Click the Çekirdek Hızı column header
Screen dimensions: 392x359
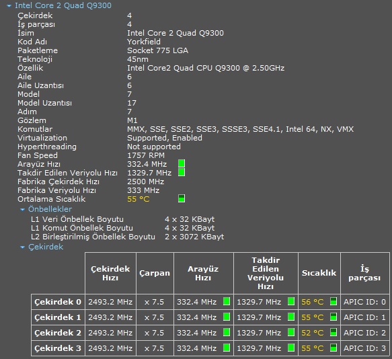point(110,273)
